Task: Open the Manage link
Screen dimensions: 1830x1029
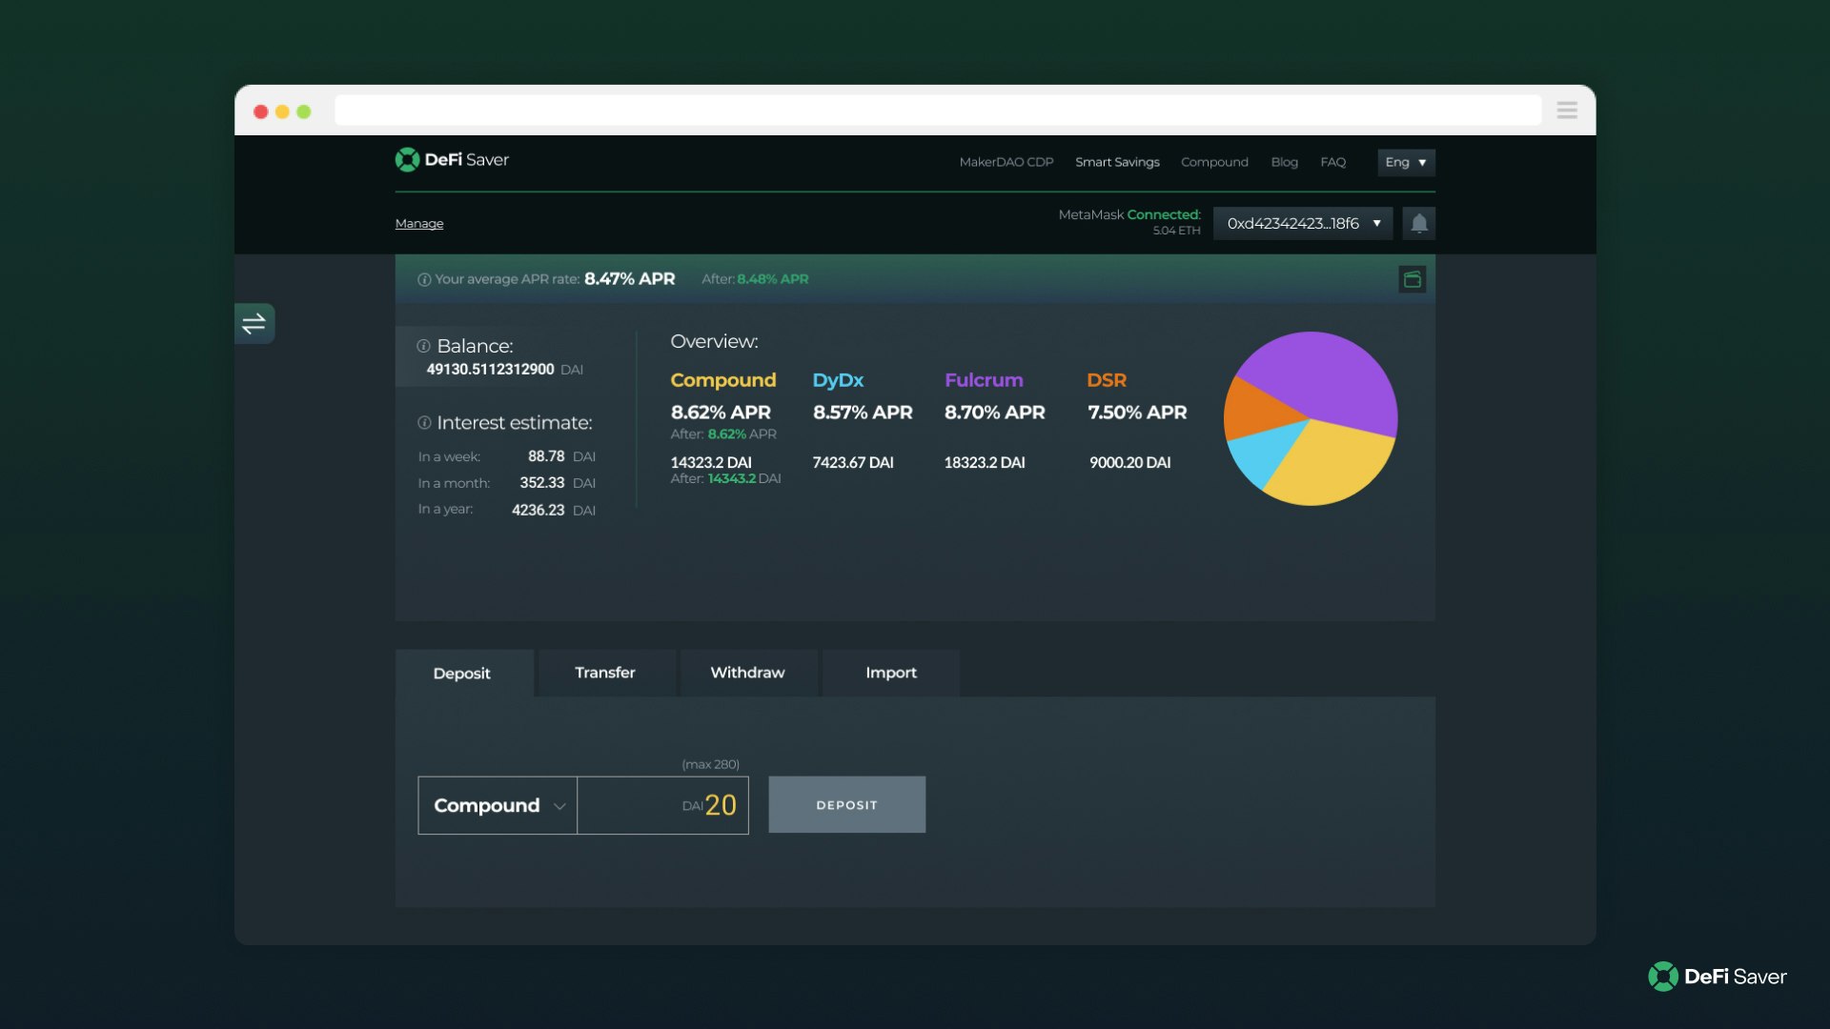Action: [x=418, y=223]
